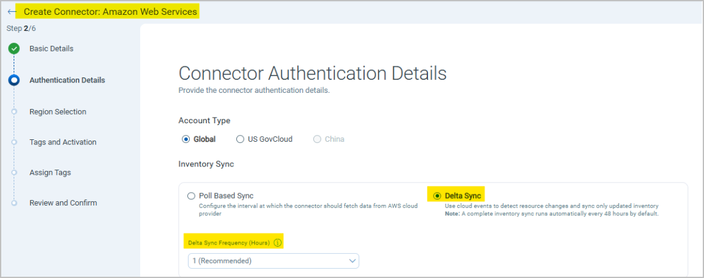The height and width of the screenshot is (278, 704).
Task: Click the Review and Confirm step circle marker
Action: pos(14,202)
